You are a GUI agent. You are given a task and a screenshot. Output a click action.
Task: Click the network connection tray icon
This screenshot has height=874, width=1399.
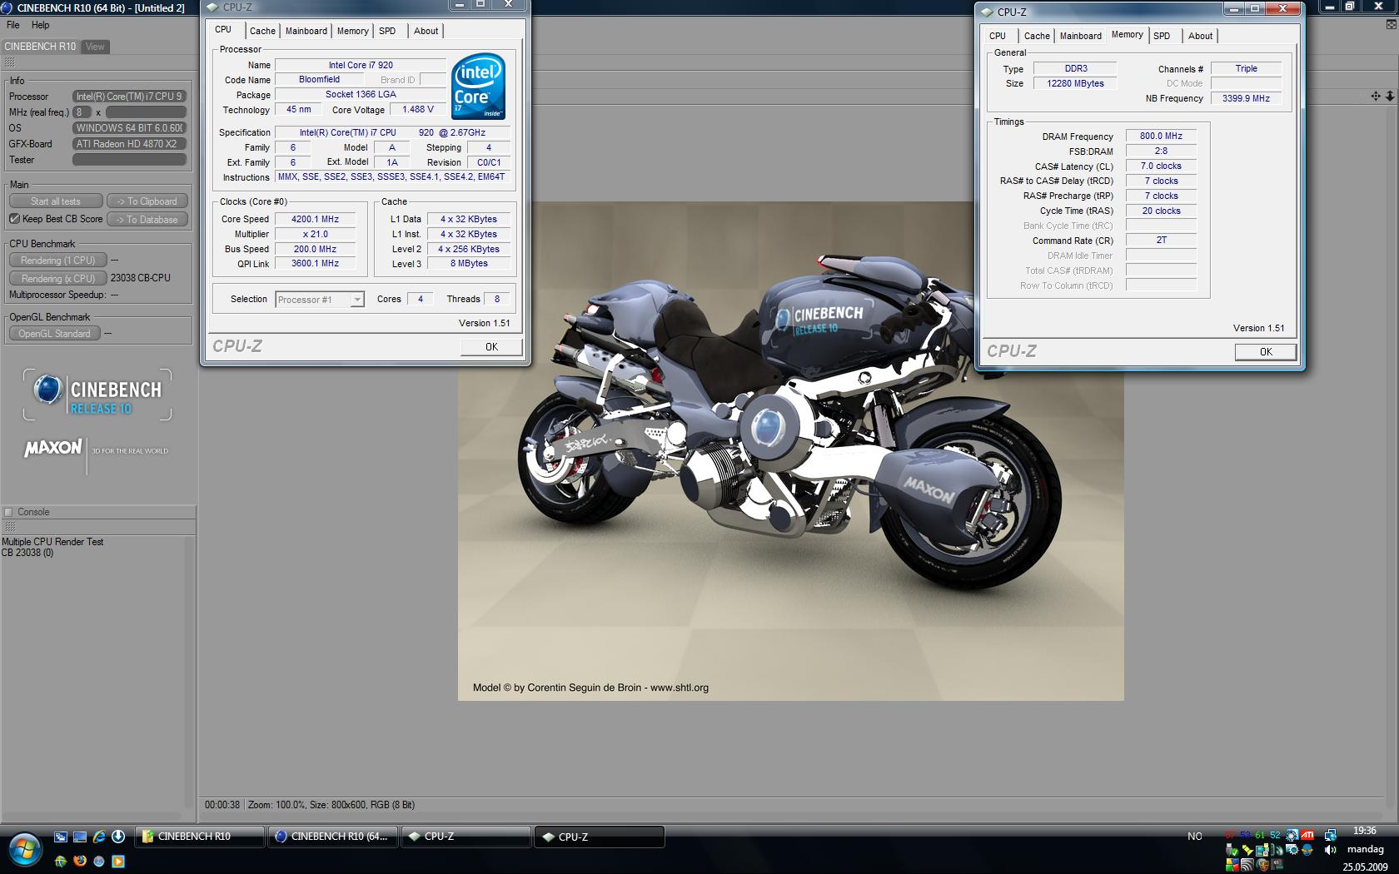(x=1330, y=835)
